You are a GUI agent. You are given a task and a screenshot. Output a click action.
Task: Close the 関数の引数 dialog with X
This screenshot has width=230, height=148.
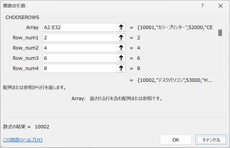pyautogui.click(x=220, y=6)
